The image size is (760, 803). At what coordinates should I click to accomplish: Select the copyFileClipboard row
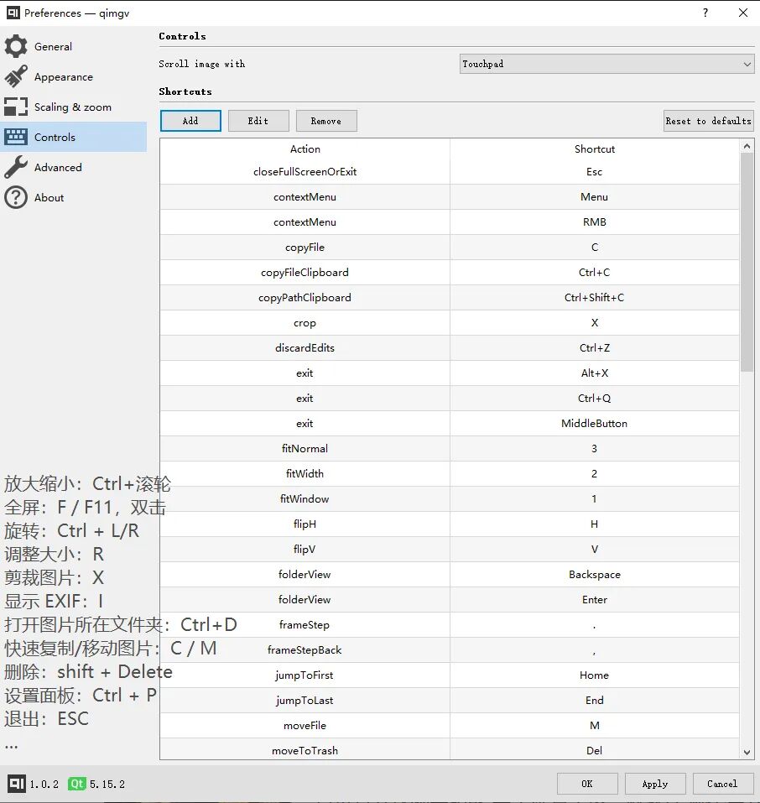450,272
